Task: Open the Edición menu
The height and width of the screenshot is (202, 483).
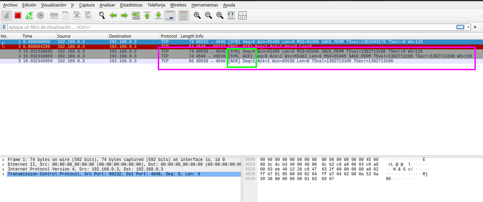Action: [x=29, y=5]
